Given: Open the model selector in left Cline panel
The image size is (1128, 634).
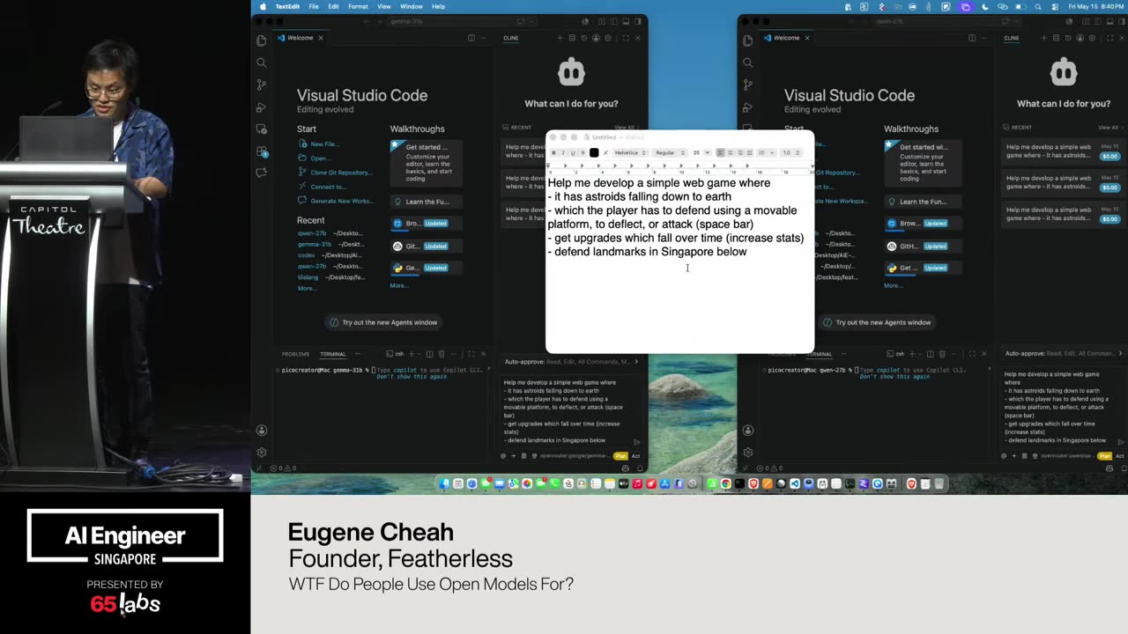Looking at the screenshot, I should (x=574, y=456).
